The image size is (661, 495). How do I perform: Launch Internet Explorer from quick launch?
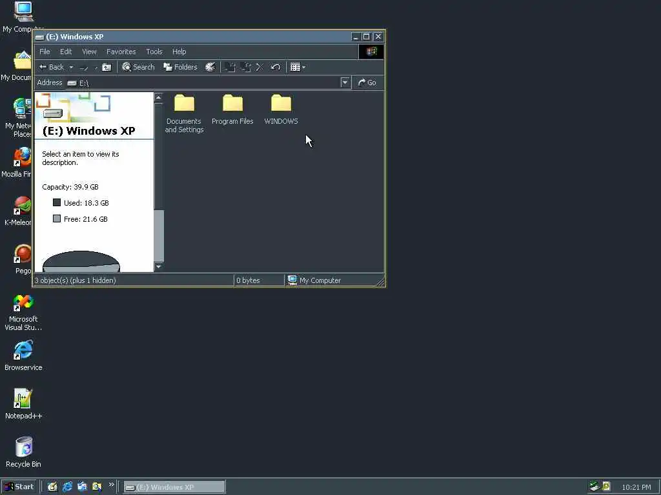pyautogui.click(x=67, y=487)
